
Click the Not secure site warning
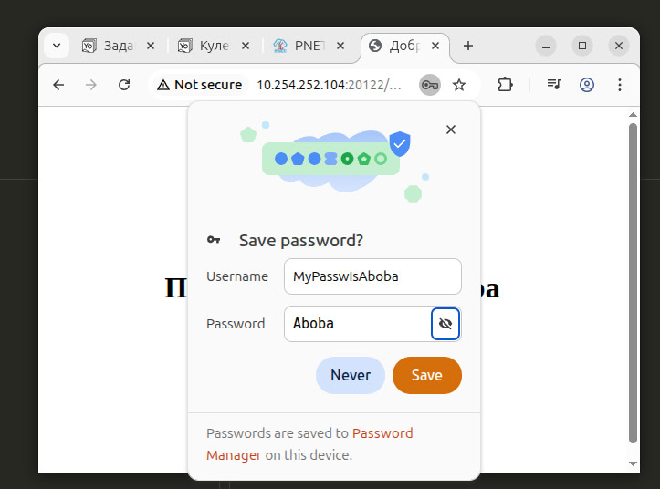click(200, 85)
